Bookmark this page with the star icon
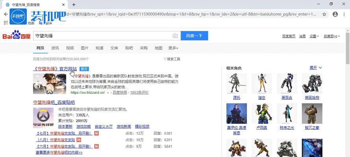Viewport: 350px width, 157px height. click(324, 14)
